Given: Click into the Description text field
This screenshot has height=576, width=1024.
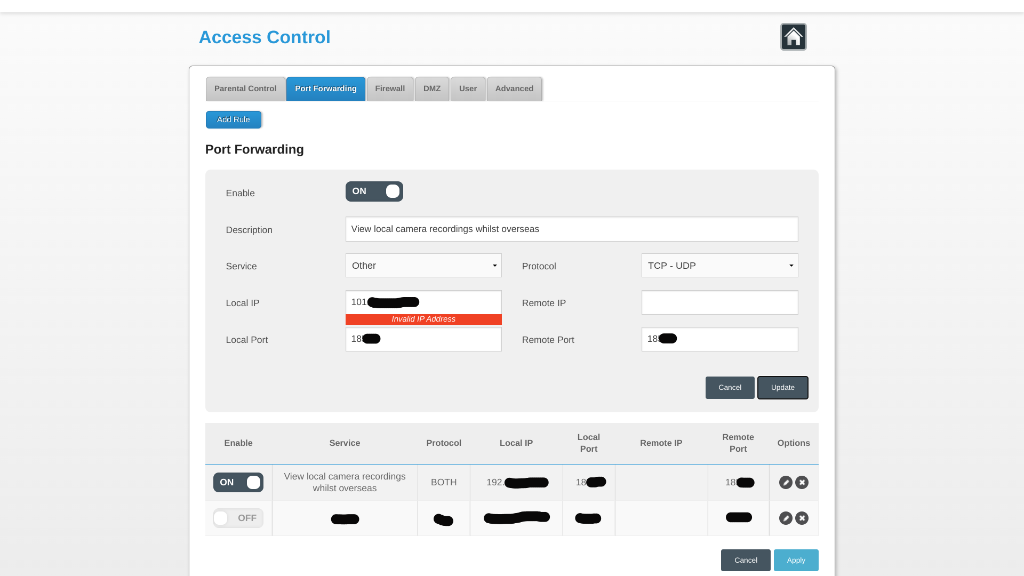Looking at the screenshot, I should click(572, 229).
